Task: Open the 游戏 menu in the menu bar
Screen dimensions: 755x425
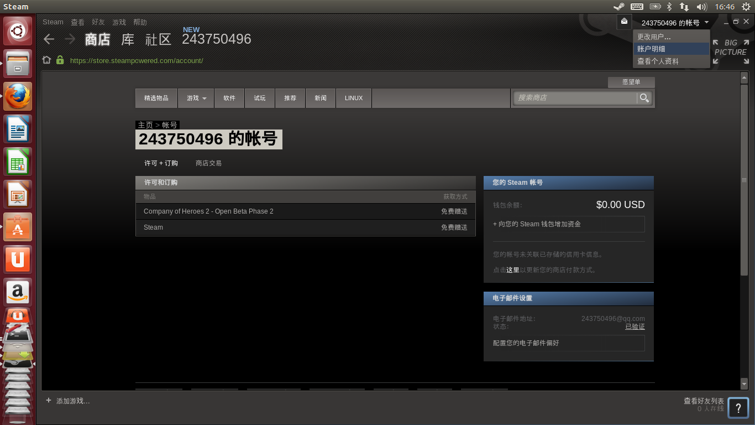Action: (119, 22)
